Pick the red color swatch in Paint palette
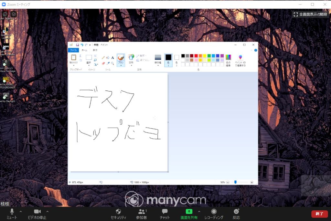Image resolution: width=331 pixels, height=221 pixels. tap(196, 56)
